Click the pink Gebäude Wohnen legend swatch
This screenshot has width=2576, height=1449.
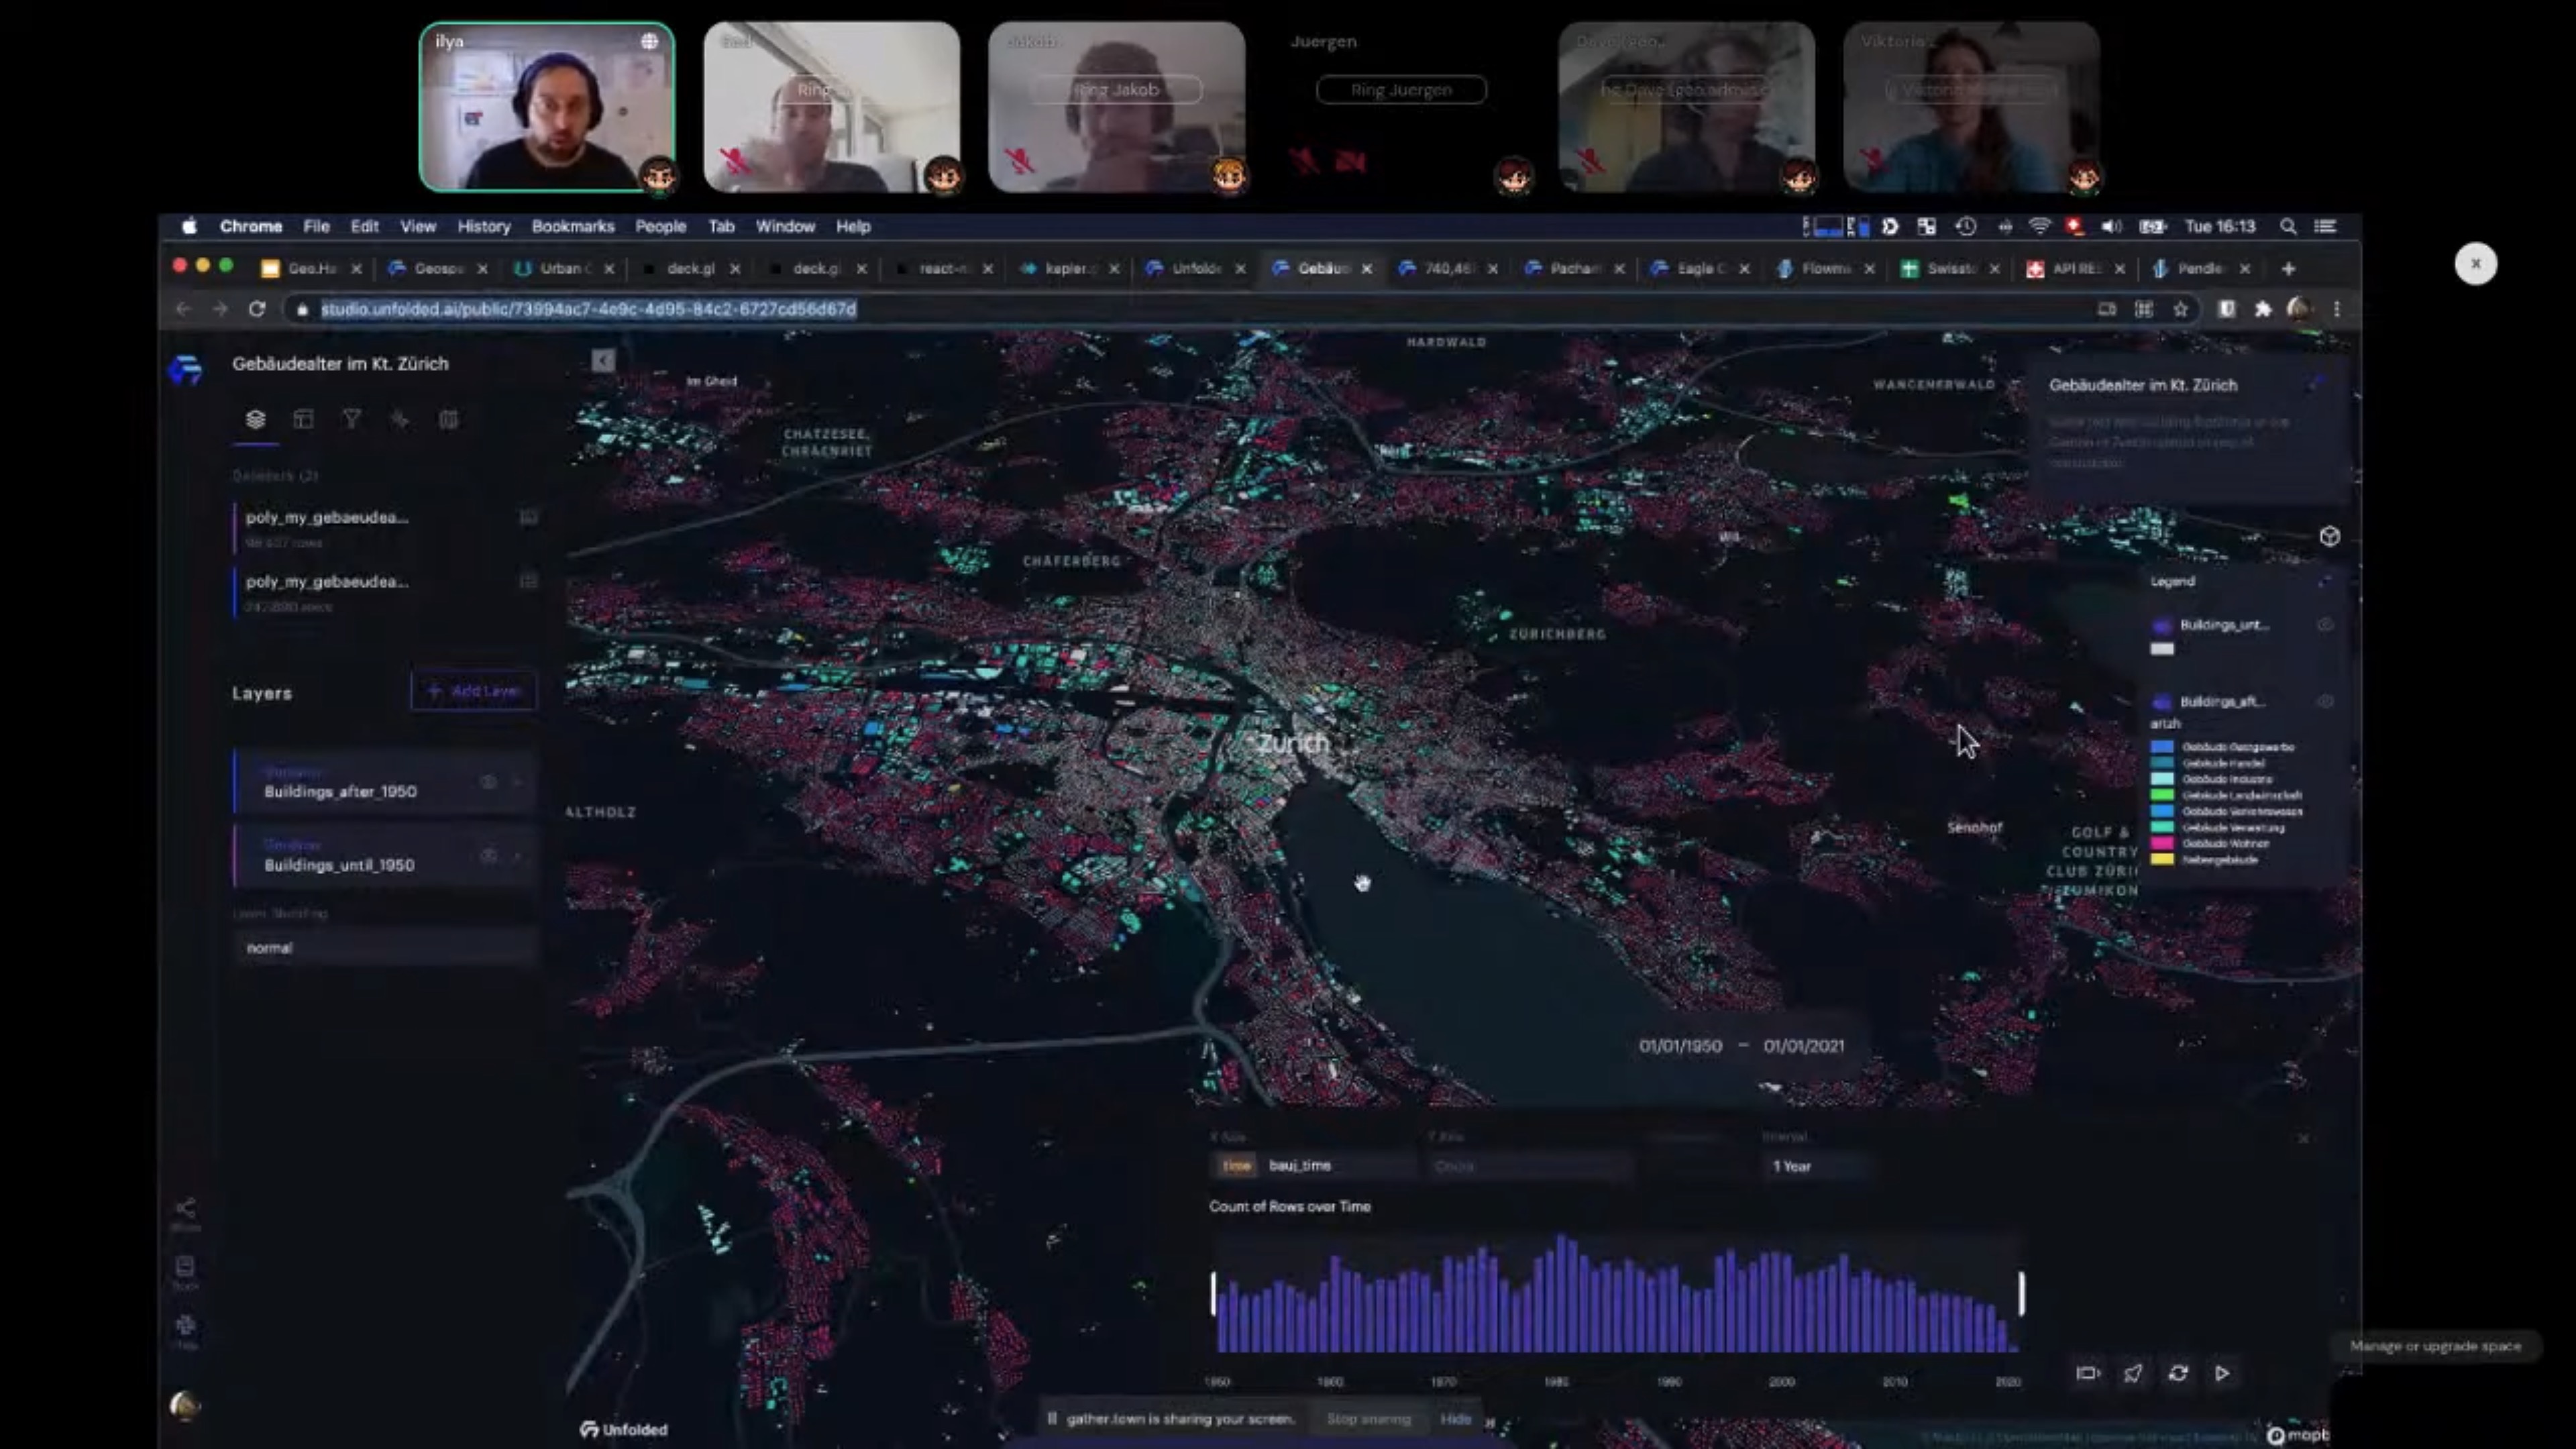(x=2162, y=843)
